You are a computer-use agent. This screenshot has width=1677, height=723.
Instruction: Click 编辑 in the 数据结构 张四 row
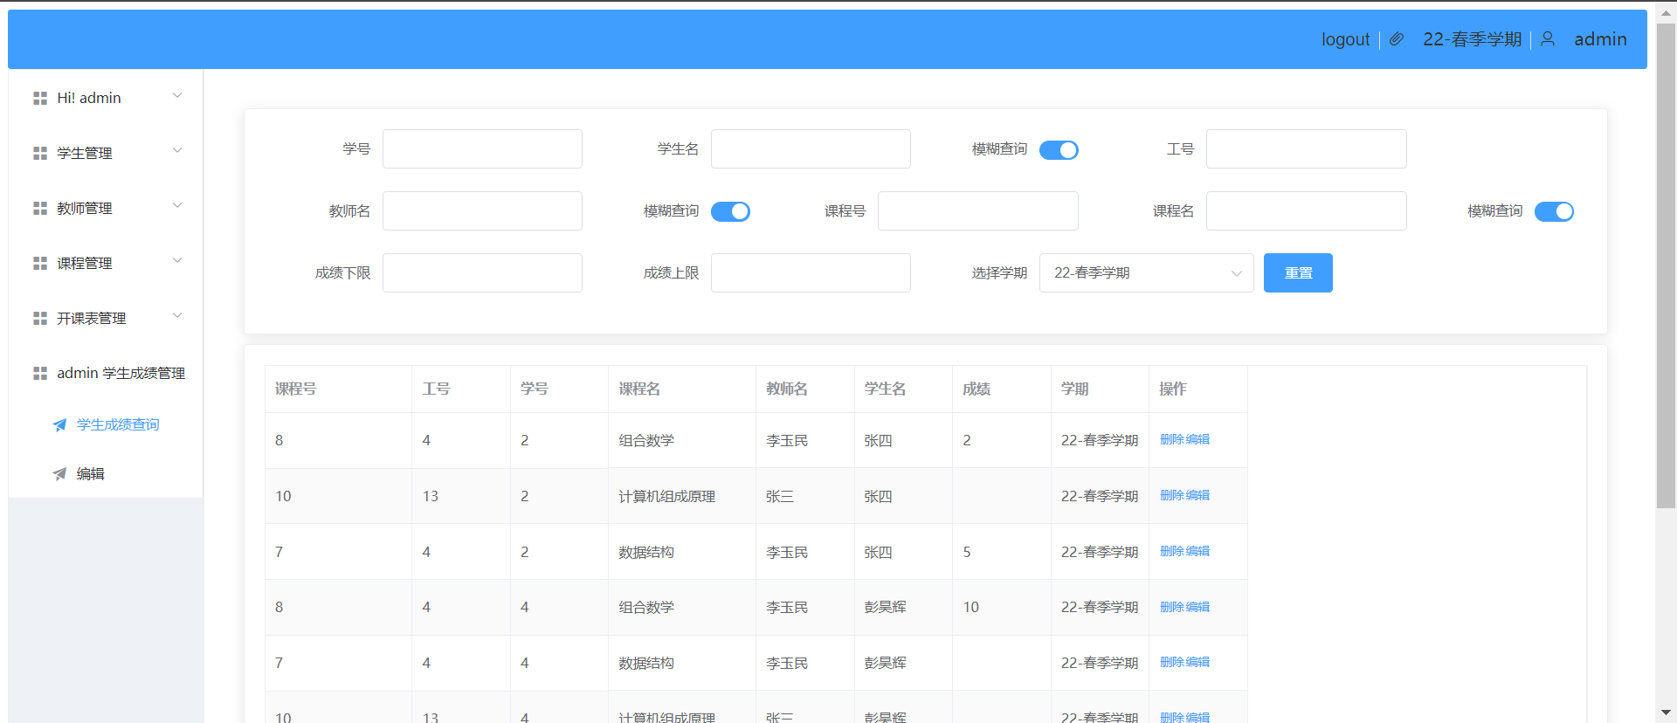[1198, 552]
